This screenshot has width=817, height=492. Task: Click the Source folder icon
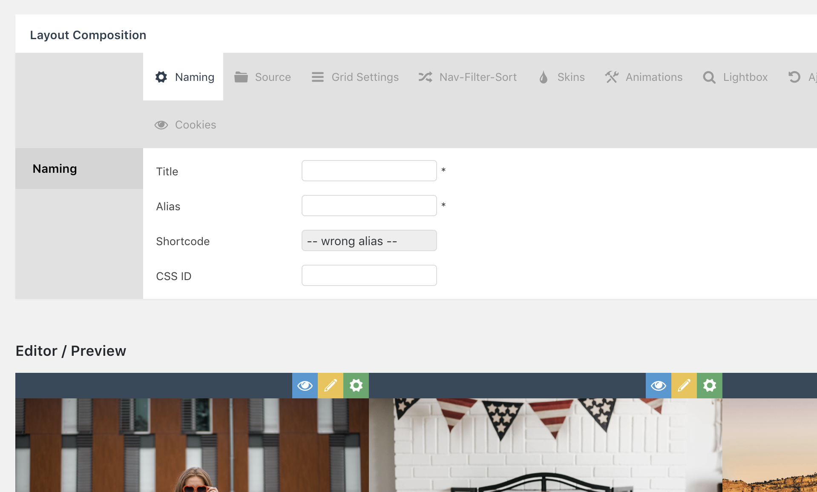click(x=241, y=77)
